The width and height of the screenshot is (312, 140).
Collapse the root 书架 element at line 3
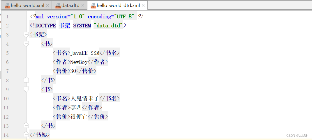coord(26,35)
